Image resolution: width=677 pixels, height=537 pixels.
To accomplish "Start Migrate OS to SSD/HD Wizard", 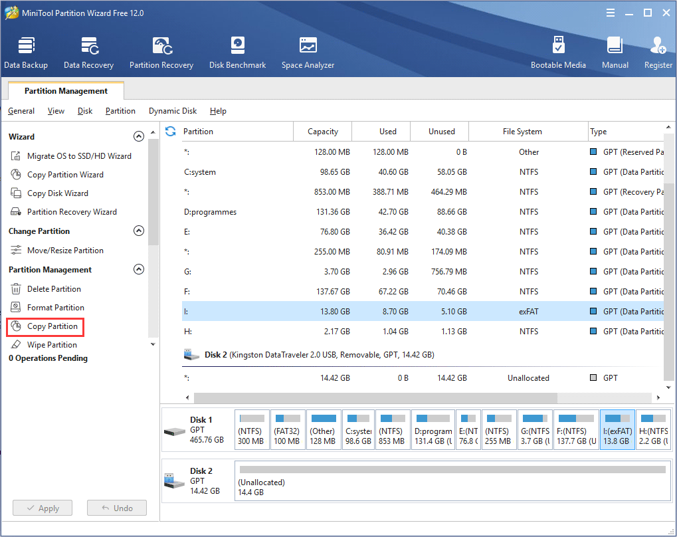I will click(x=79, y=156).
